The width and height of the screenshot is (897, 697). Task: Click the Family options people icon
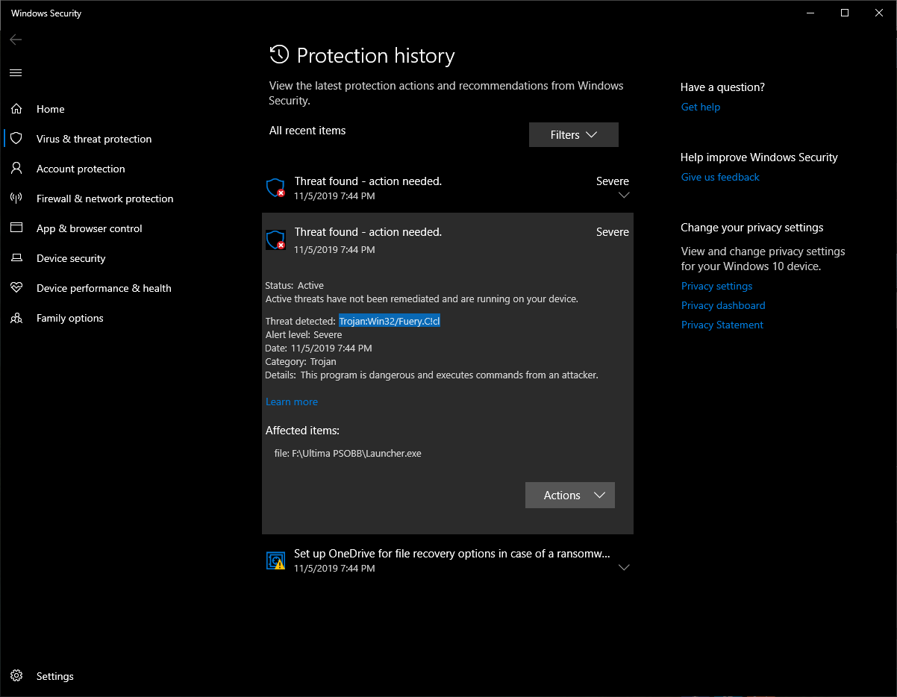point(16,318)
